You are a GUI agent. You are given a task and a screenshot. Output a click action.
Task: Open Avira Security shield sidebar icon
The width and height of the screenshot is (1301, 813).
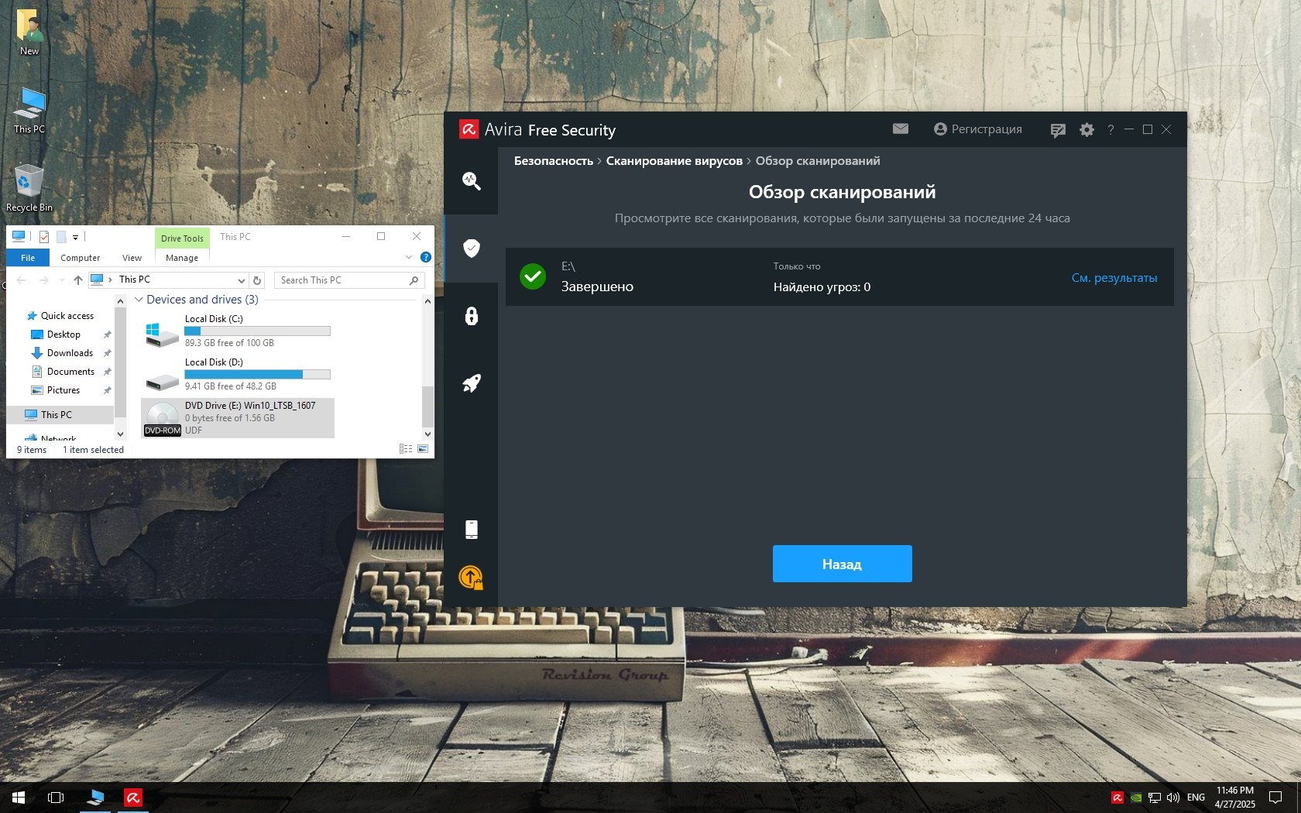point(471,248)
